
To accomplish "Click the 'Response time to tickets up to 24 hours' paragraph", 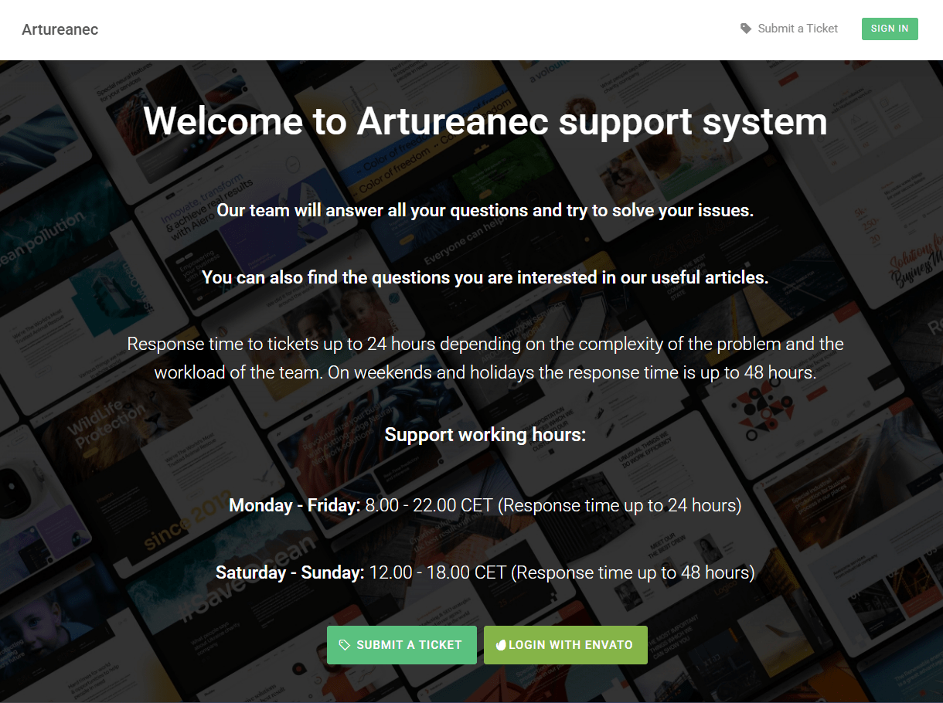I will [485, 358].
